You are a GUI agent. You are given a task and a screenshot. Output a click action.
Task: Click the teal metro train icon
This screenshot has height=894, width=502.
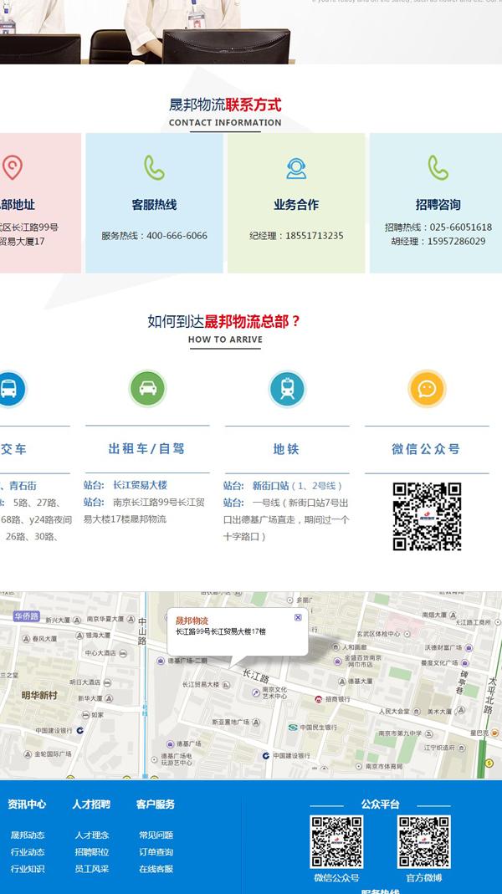pyautogui.click(x=287, y=389)
